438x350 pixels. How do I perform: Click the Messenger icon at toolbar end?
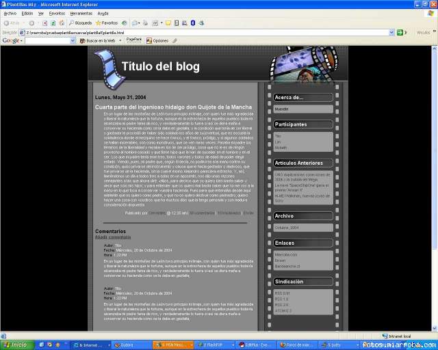[201, 23]
